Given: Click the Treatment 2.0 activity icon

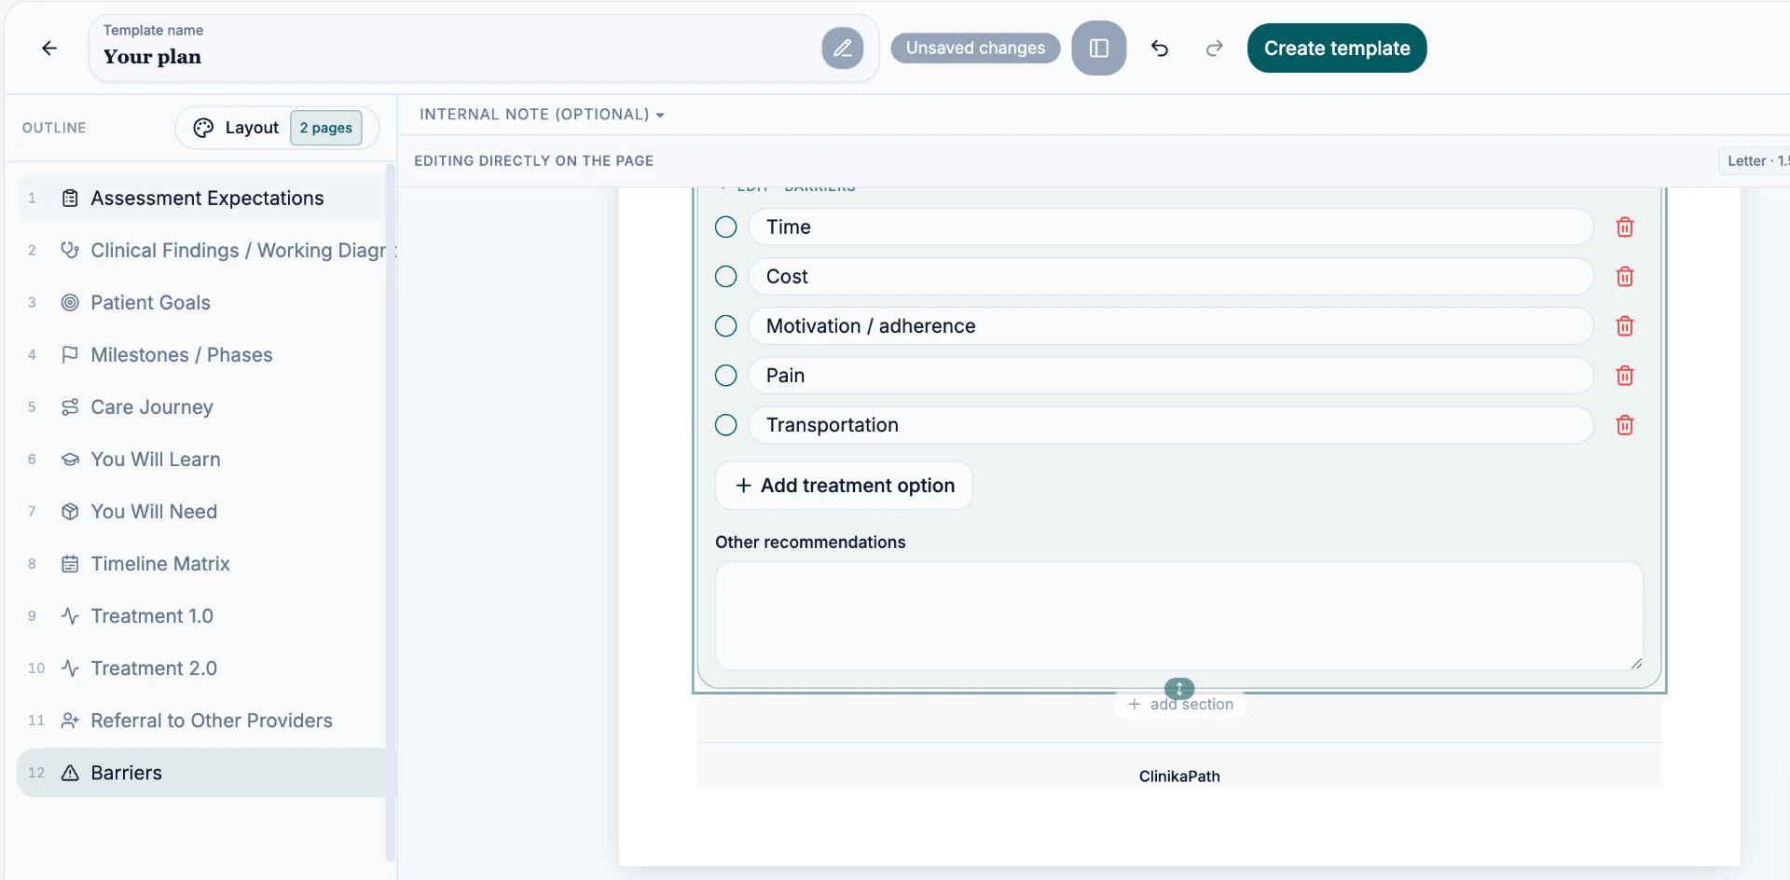Looking at the screenshot, I should pos(70,668).
